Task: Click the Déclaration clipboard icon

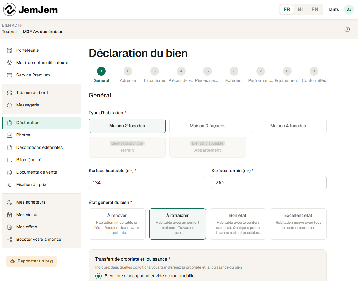Action: (10, 123)
